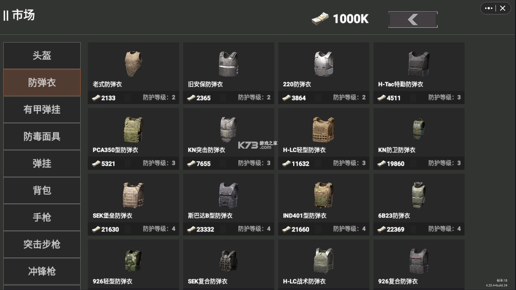Click the cash stack money icon

[320, 19]
